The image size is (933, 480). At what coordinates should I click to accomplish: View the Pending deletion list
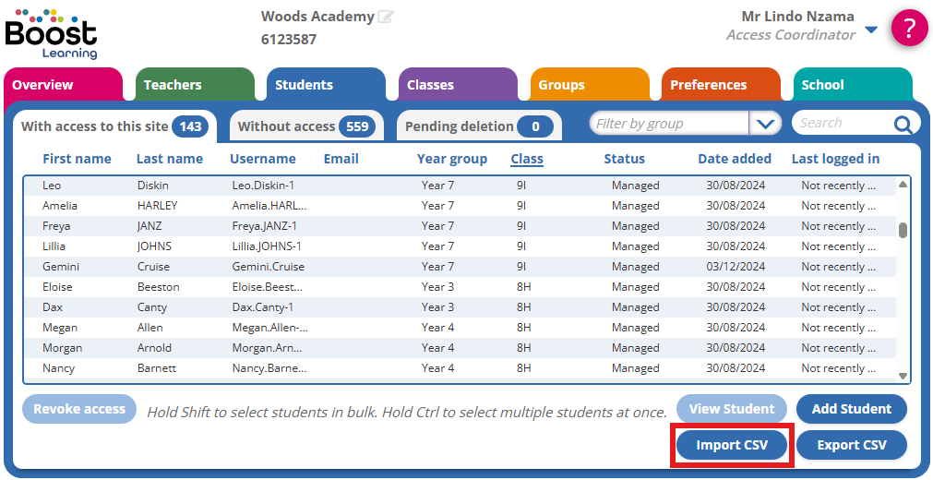[478, 126]
